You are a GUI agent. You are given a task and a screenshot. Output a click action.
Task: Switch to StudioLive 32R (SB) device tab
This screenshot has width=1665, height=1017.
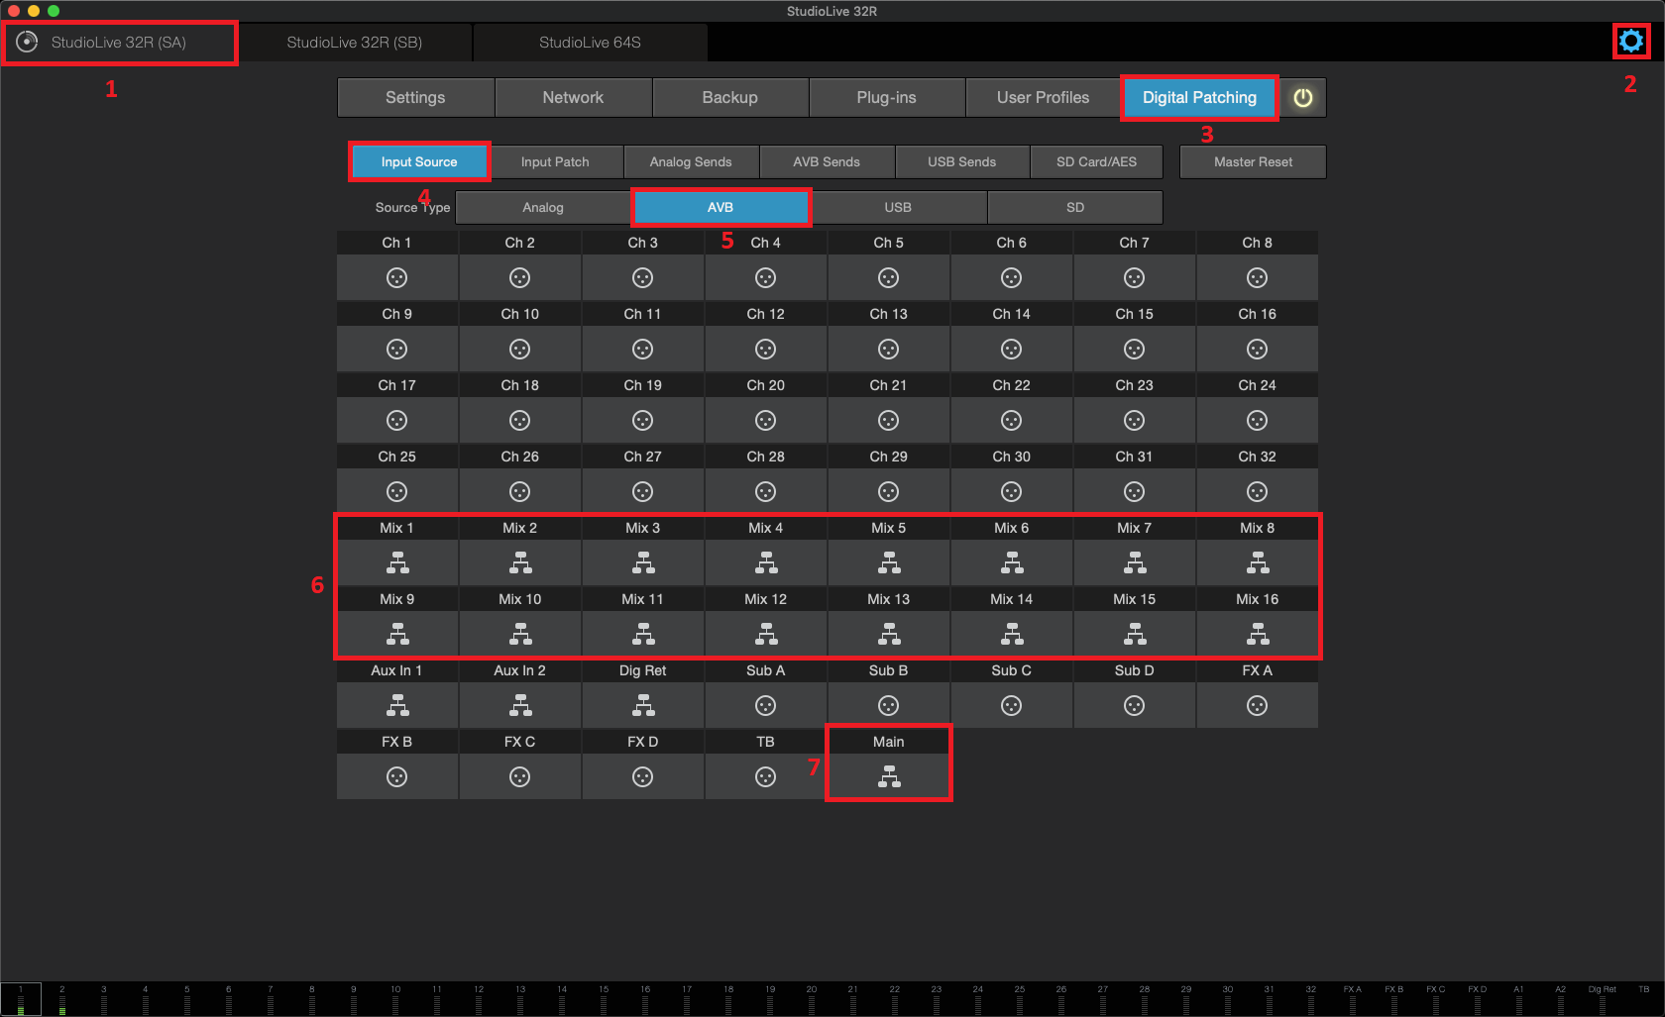pos(355,43)
